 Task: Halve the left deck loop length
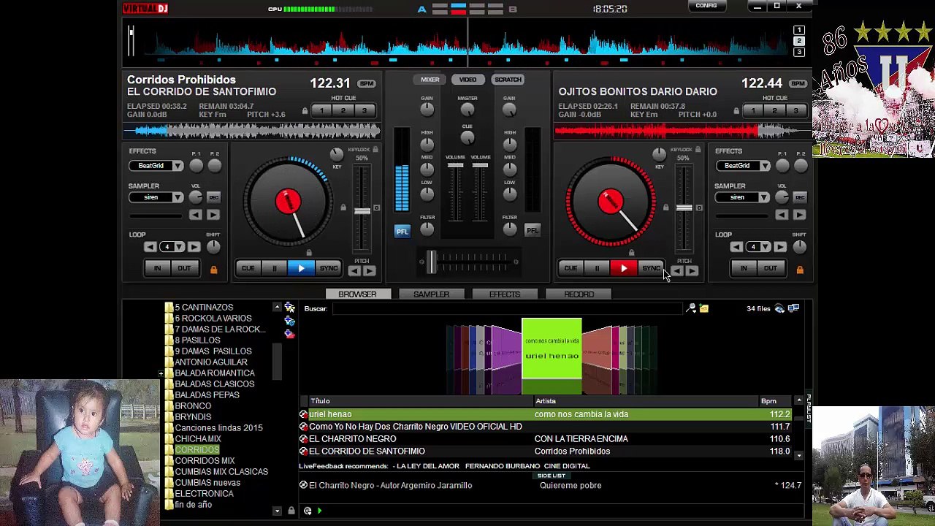[x=150, y=247]
